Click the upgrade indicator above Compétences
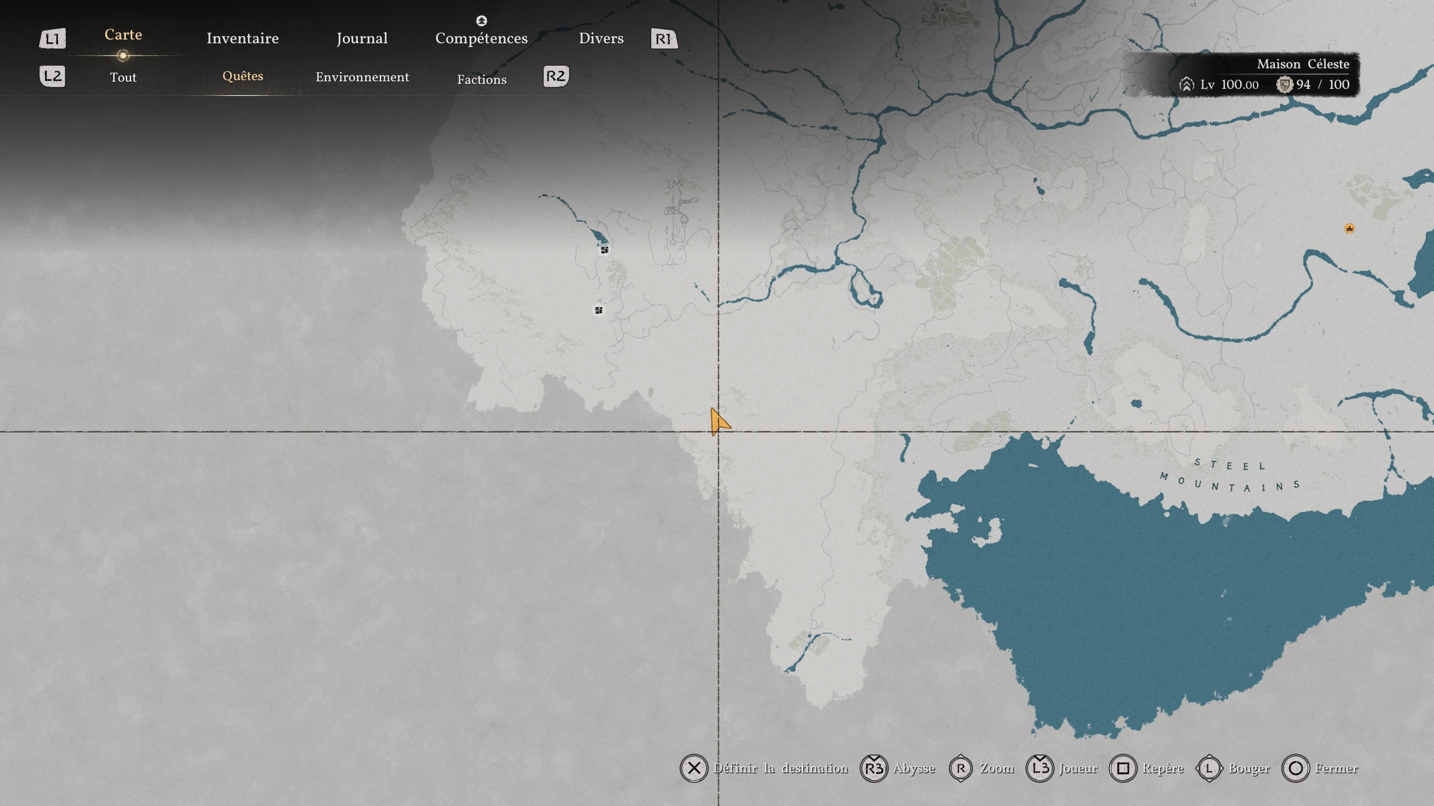Screen dimensions: 1434x806 tap(481, 21)
